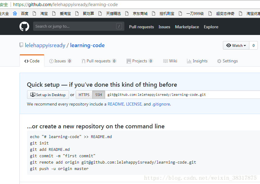
Task: Switch to the Projects tab
Action: 140,61
